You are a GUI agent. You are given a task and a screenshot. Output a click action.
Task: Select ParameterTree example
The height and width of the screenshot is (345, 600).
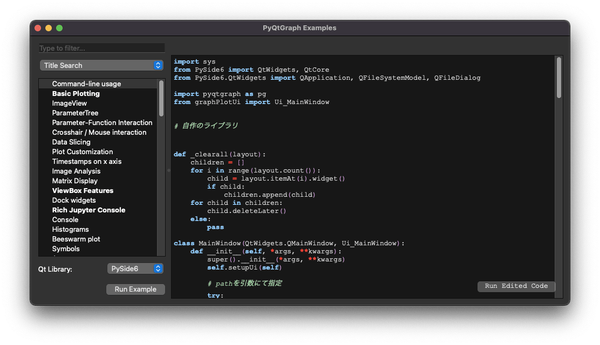click(x=98, y=113)
